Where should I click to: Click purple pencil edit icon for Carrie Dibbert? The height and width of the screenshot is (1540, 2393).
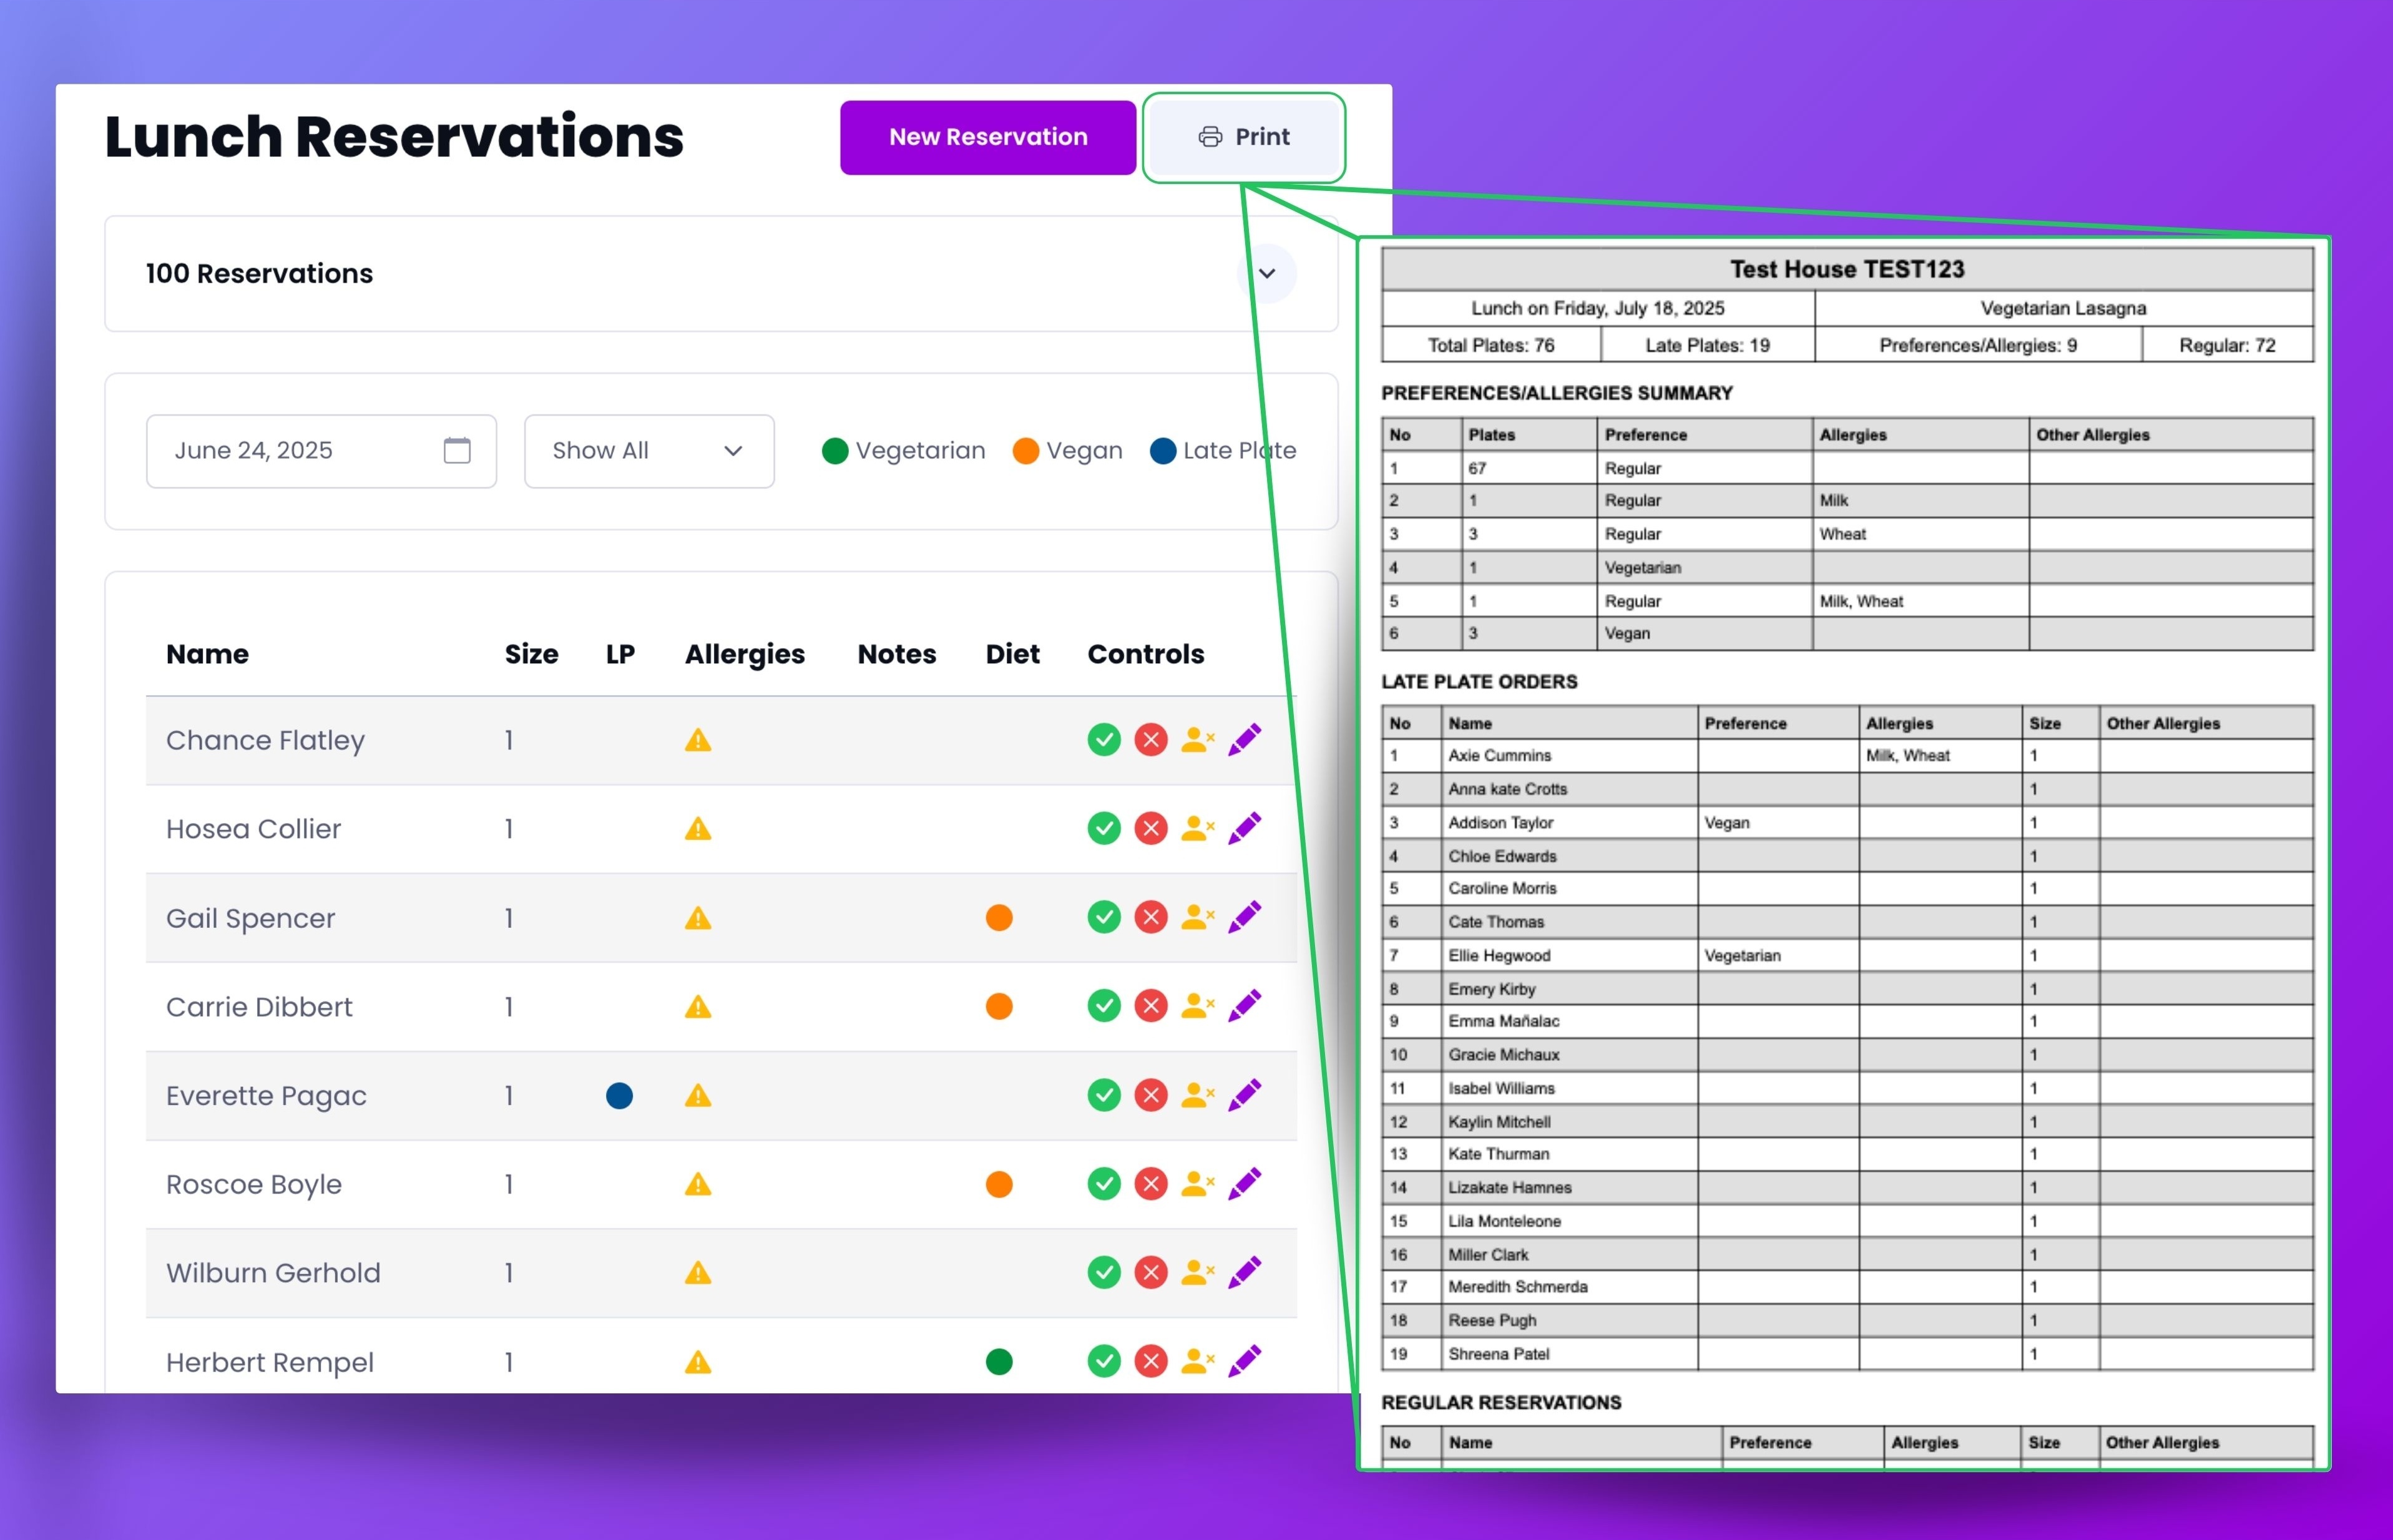(x=1245, y=1006)
